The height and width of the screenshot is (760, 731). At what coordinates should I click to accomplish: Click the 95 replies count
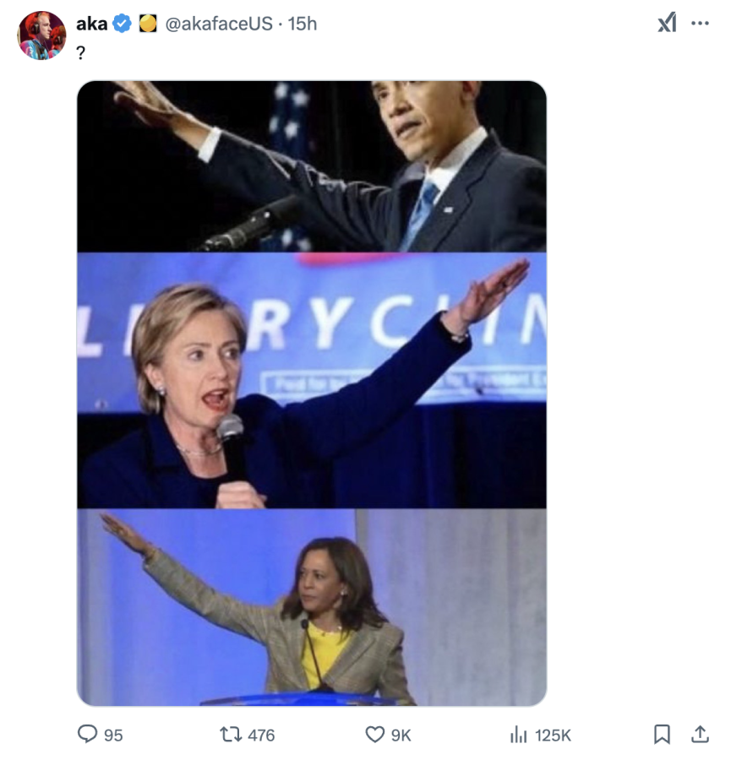pyautogui.click(x=113, y=736)
